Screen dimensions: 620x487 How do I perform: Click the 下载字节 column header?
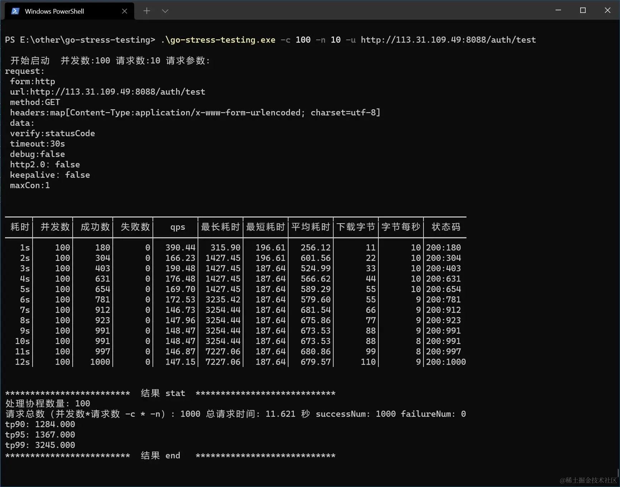355,227
